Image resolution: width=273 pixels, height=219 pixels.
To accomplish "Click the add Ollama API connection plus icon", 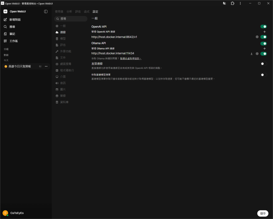I will (264, 49).
